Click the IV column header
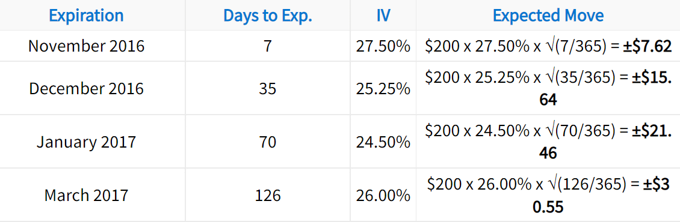 [x=383, y=16]
